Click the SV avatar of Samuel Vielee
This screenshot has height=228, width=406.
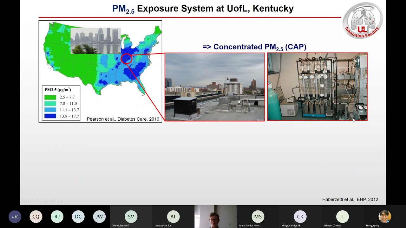pos(131,217)
